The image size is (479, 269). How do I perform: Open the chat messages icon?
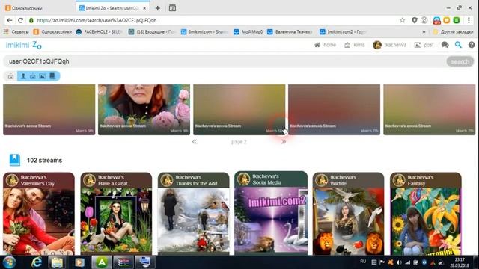point(445,45)
